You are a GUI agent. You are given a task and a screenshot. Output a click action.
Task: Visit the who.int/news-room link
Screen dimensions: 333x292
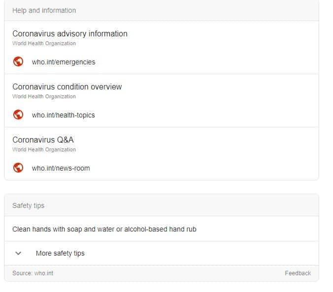61,169
